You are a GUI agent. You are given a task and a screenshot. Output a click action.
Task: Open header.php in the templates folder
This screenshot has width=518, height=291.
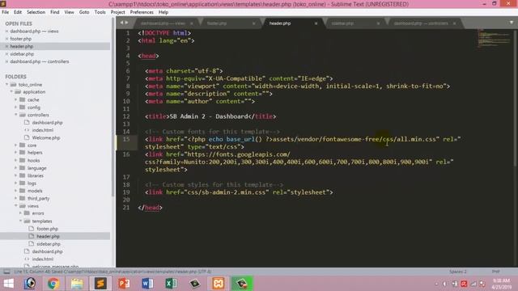pos(48,236)
